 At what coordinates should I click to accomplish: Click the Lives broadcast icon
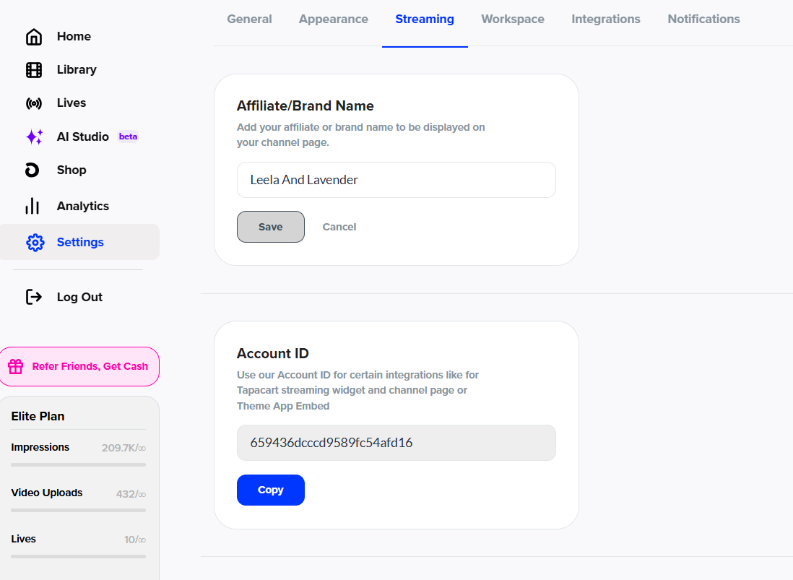pyautogui.click(x=33, y=103)
